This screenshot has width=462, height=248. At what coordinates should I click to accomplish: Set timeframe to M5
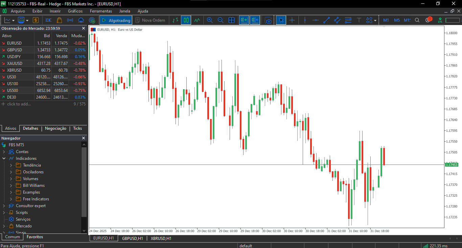point(397,20)
